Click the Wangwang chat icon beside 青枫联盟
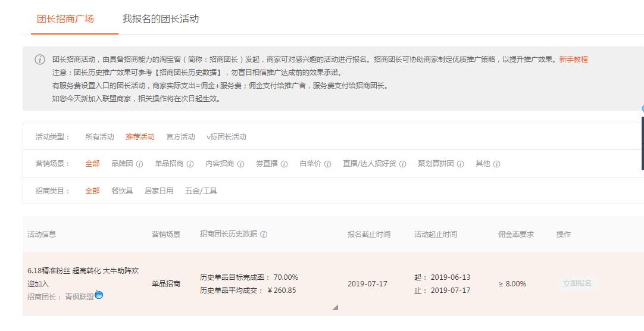 99,295
